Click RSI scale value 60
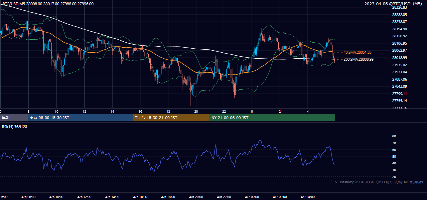 tap(394, 150)
